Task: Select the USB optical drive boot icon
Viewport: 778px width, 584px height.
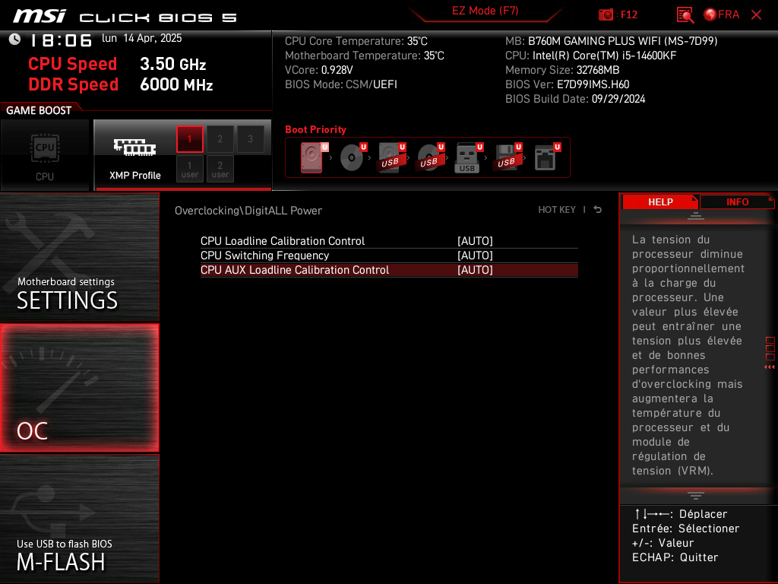Action: (430, 157)
